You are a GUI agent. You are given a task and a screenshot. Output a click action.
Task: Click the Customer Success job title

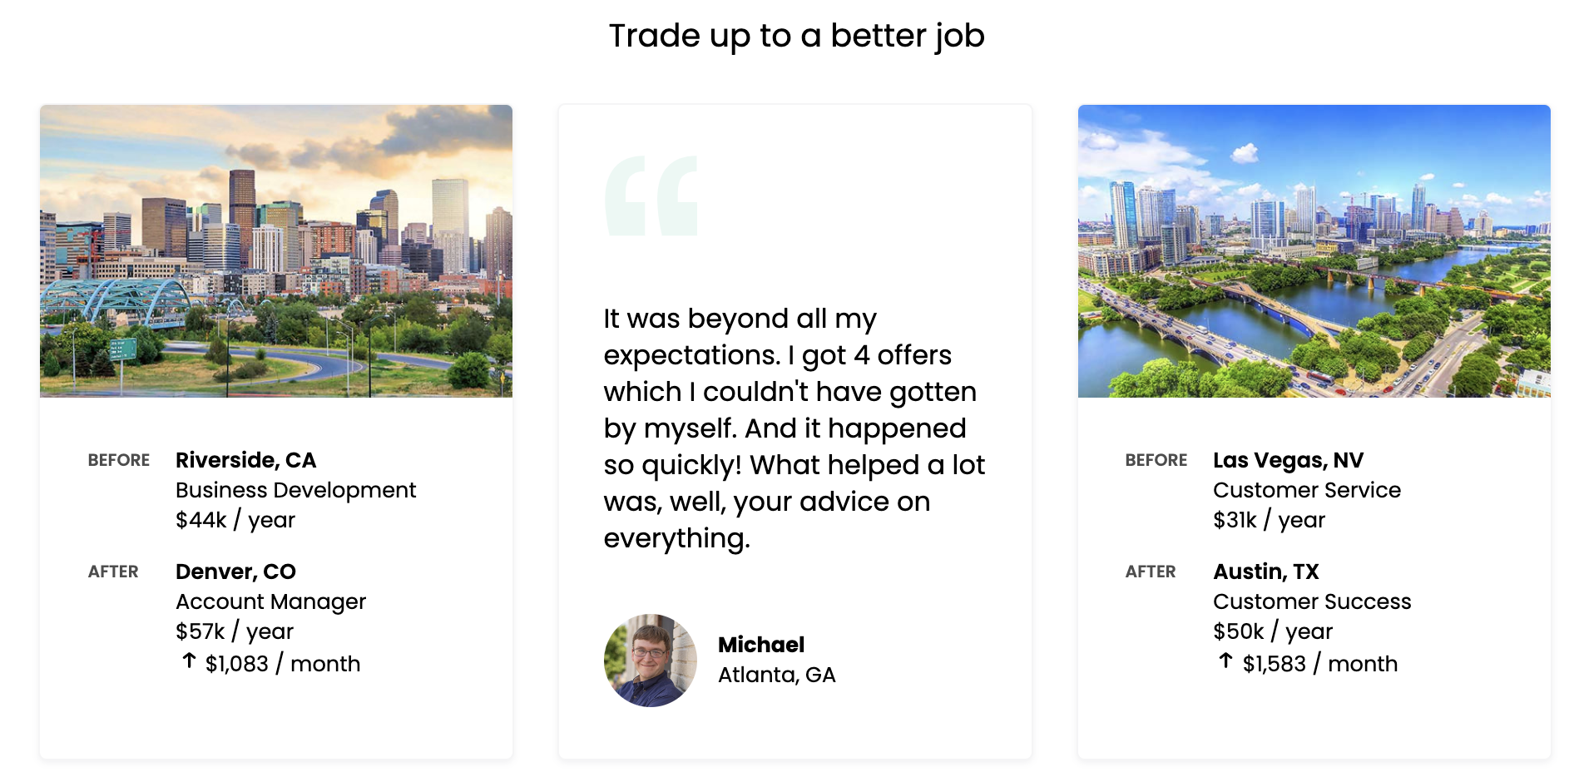coord(1312,601)
